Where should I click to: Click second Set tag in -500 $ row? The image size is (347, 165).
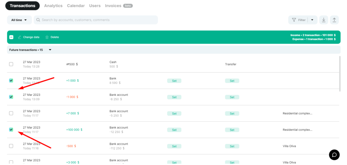click(x=232, y=146)
